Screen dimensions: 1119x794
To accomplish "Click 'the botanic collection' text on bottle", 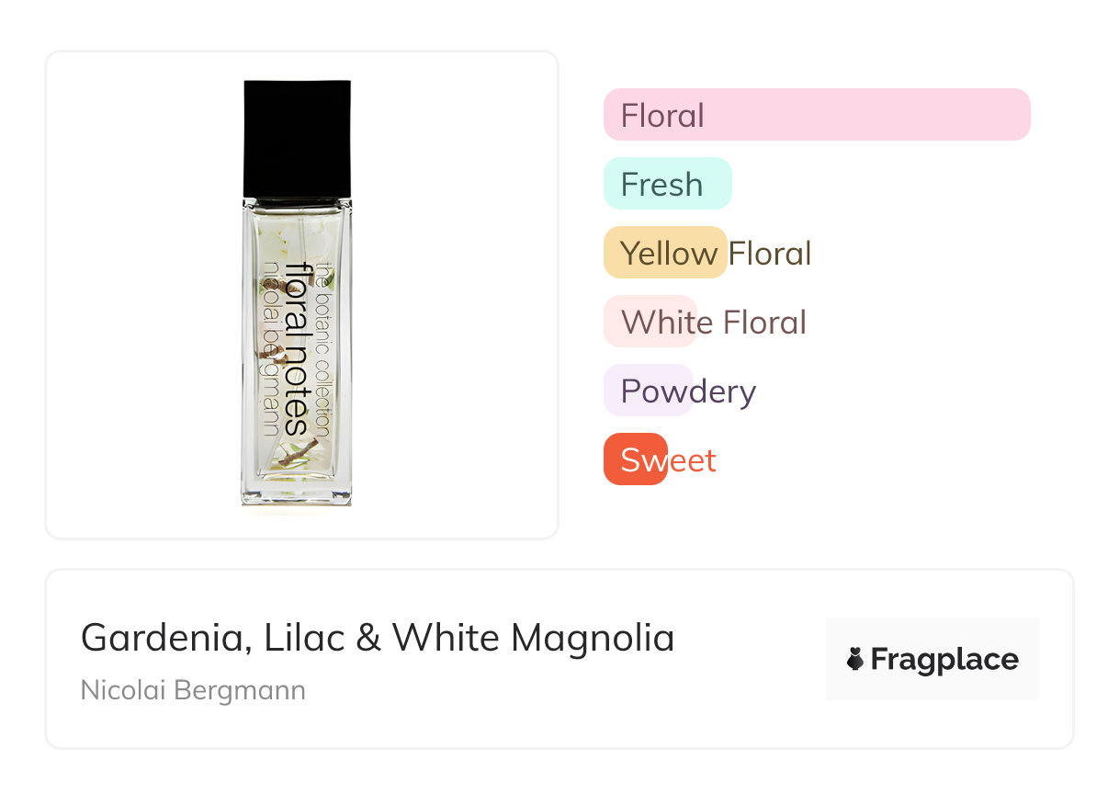I will 322,349.
